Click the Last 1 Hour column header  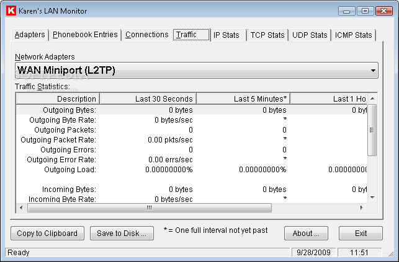(x=328, y=98)
